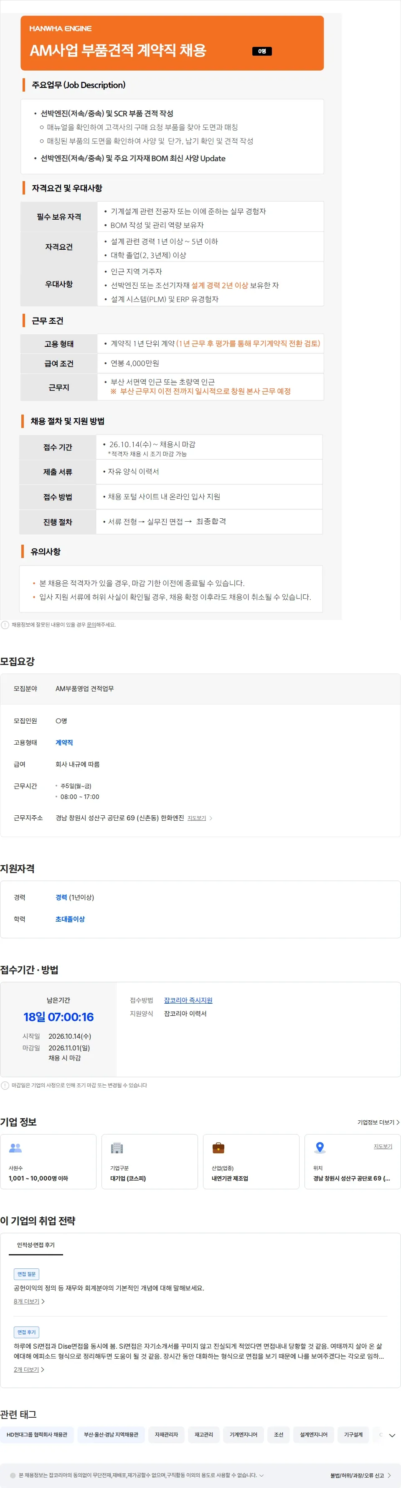Viewport: 401px width, 1488px height.
Task: Click the 잡코리아 이력서 application form text
Action: pyautogui.click(x=185, y=1014)
